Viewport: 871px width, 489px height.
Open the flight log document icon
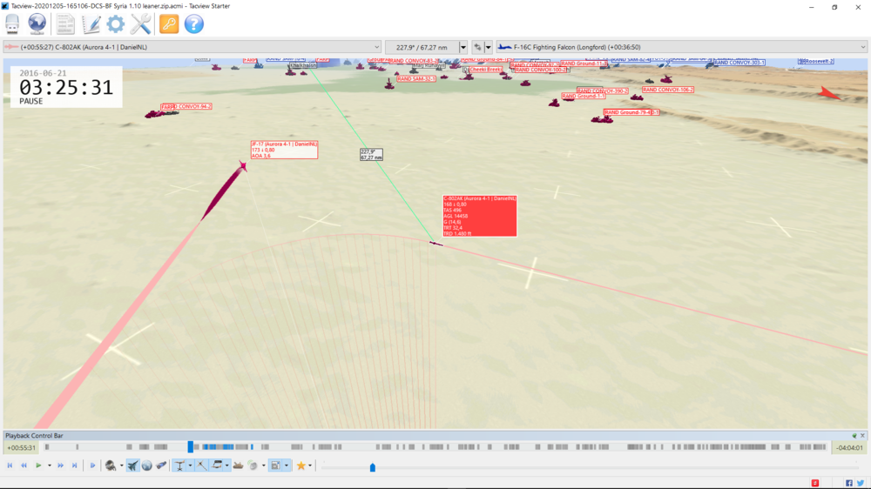[x=65, y=23]
